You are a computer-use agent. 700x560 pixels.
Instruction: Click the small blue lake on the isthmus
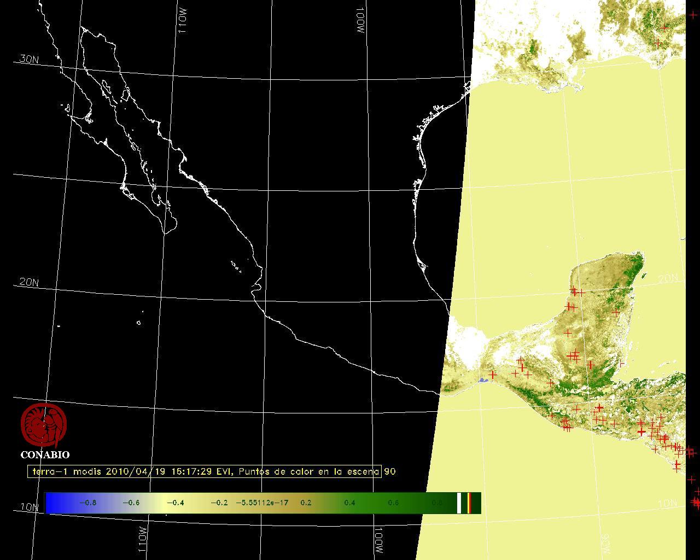tap(483, 380)
